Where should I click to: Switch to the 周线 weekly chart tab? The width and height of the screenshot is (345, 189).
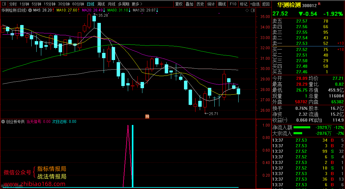tap(101, 4)
